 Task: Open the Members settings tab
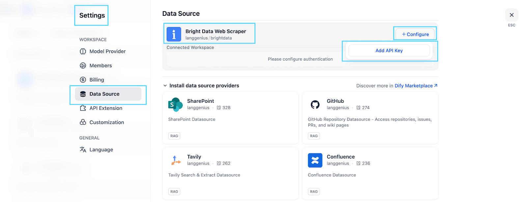pos(100,66)
